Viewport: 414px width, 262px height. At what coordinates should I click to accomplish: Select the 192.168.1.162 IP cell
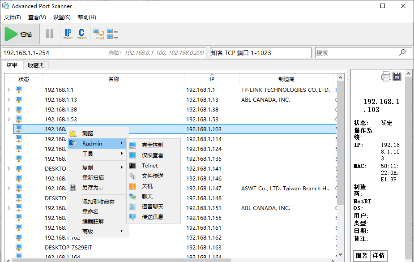point(204,238)
